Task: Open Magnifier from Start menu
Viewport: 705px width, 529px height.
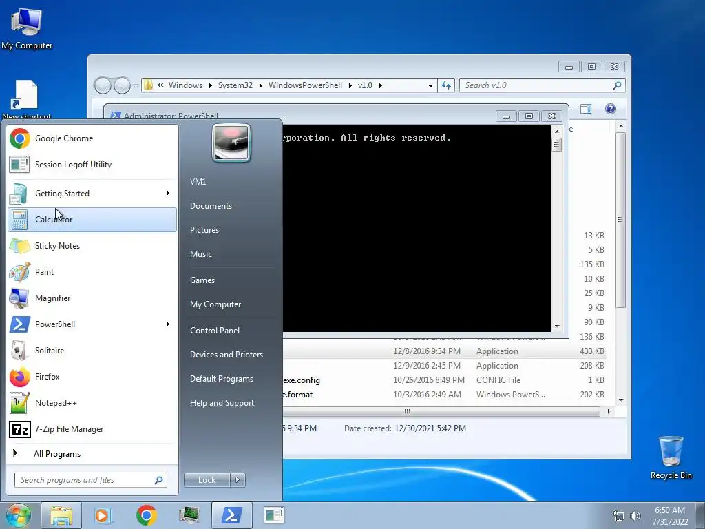Action: pyautogui.click(x=92, y=298)
